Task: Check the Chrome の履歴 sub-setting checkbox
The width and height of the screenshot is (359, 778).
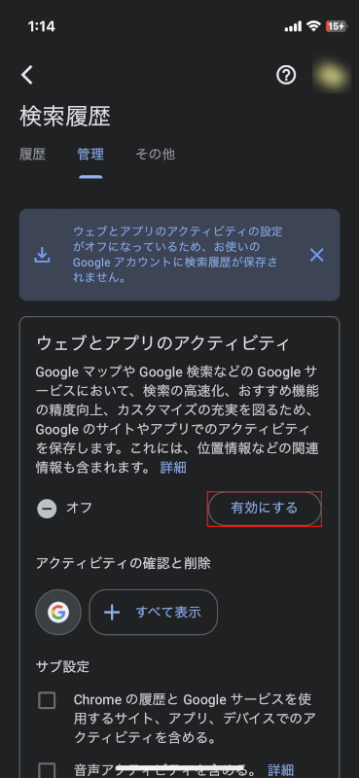Action: tap(47, 700)
